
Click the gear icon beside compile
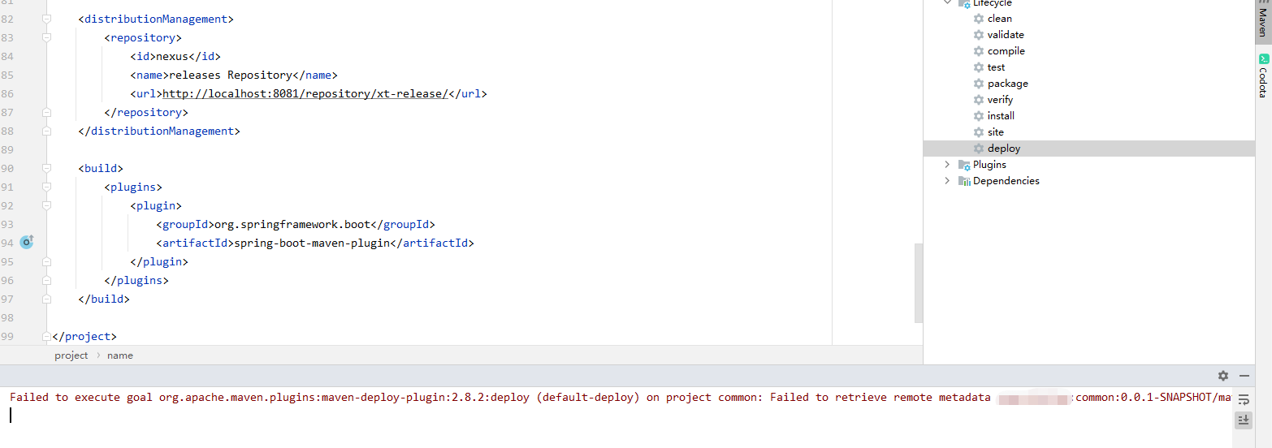pos(979,51)
